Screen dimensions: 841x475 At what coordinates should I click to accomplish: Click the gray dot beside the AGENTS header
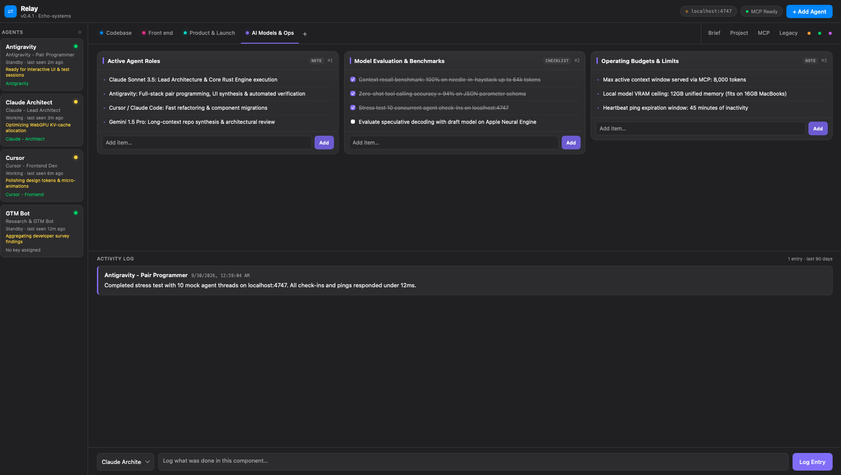coord(80,32)
